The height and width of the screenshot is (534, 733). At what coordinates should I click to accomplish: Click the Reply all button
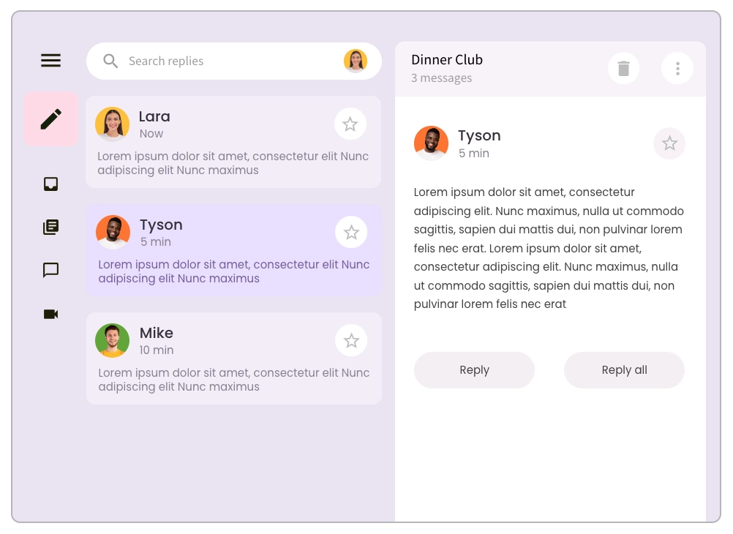point(624,370)
